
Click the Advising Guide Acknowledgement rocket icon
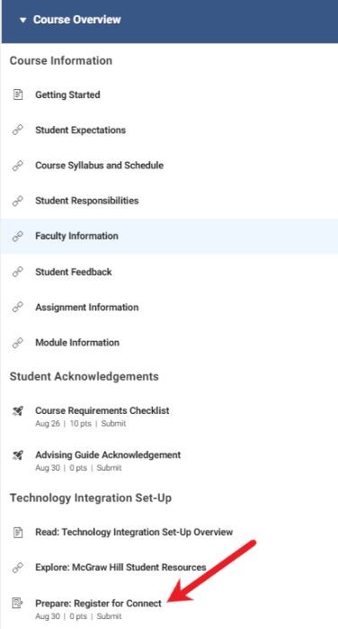(18, 455)
